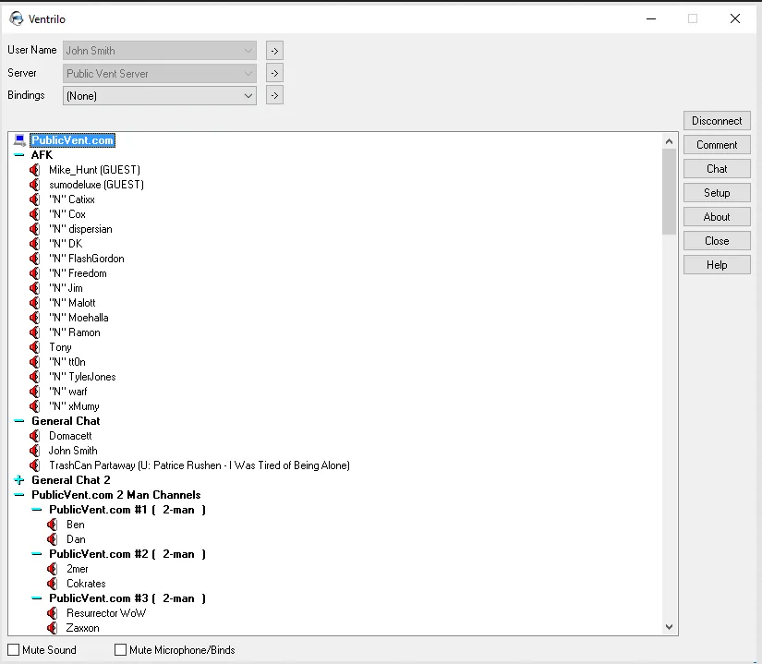The image size is (762, 664).
Task: Open the Setup dialog
Action: click(717, 193)
